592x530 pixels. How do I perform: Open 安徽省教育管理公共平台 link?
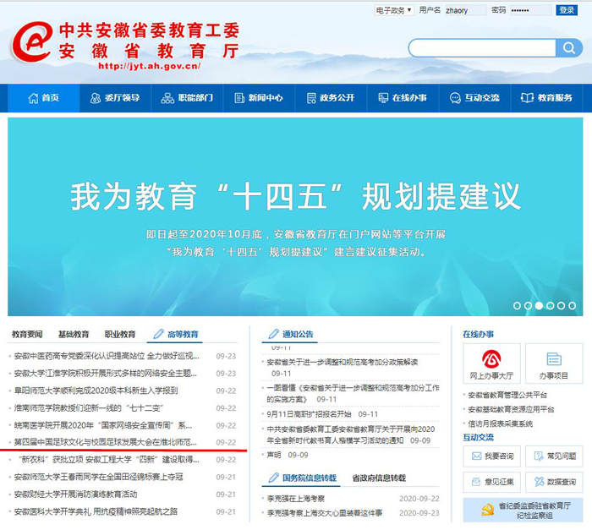click(x=507, y=395)
